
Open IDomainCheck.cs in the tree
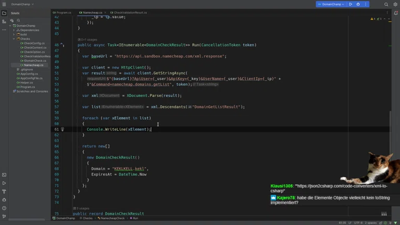point(35,61)
